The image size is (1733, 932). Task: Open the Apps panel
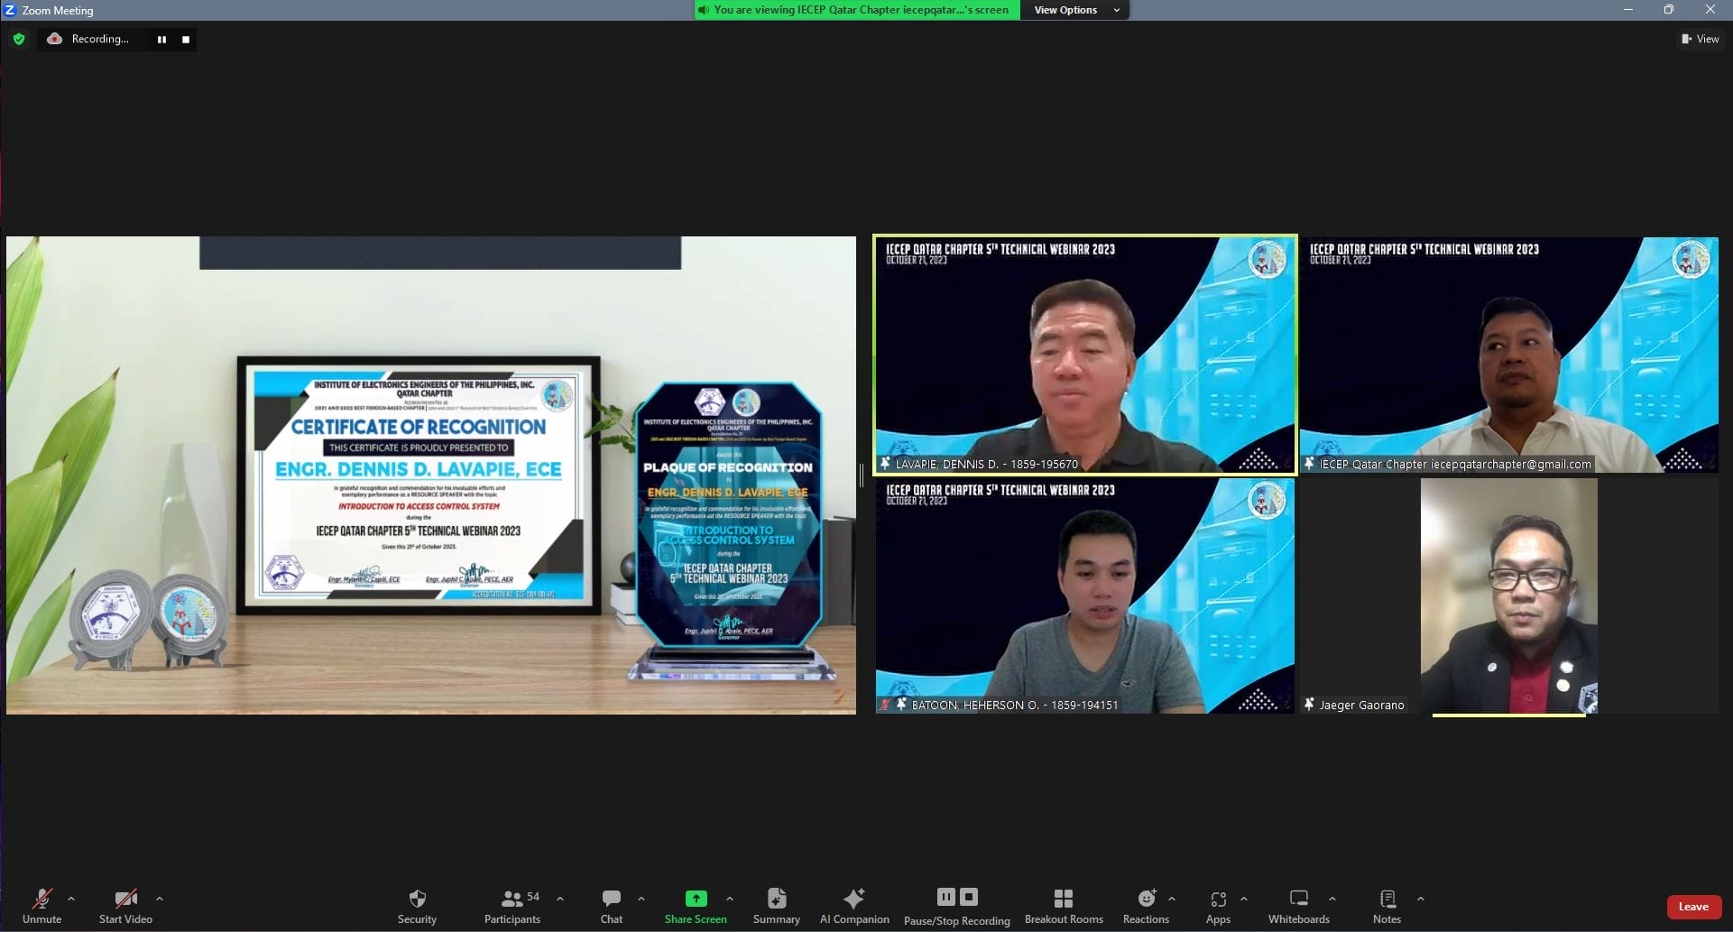(1218, 906)
